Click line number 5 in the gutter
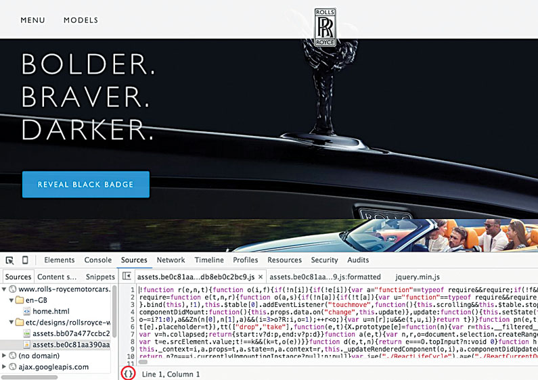The height and width of the screenshot is (380, 538). [133, 319]
